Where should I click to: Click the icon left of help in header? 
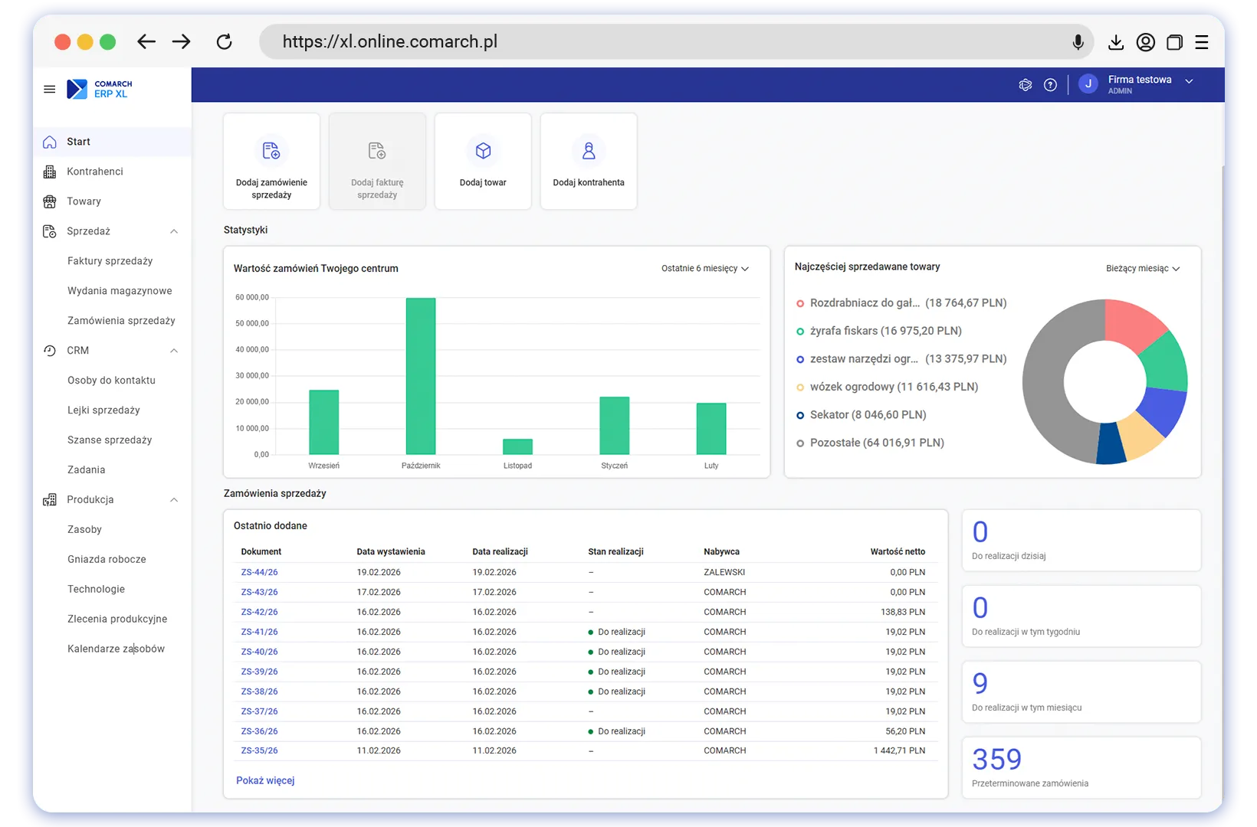point(1026,85)
